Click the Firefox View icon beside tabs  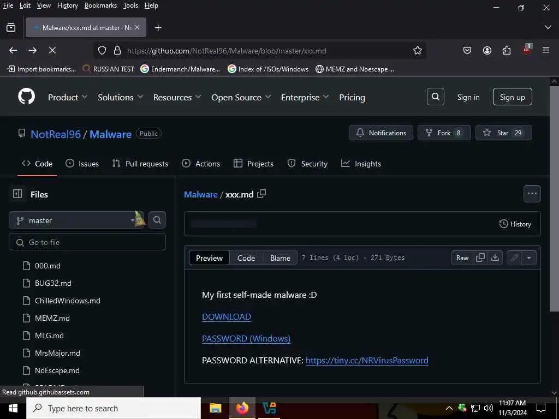(x=11, y=27)
